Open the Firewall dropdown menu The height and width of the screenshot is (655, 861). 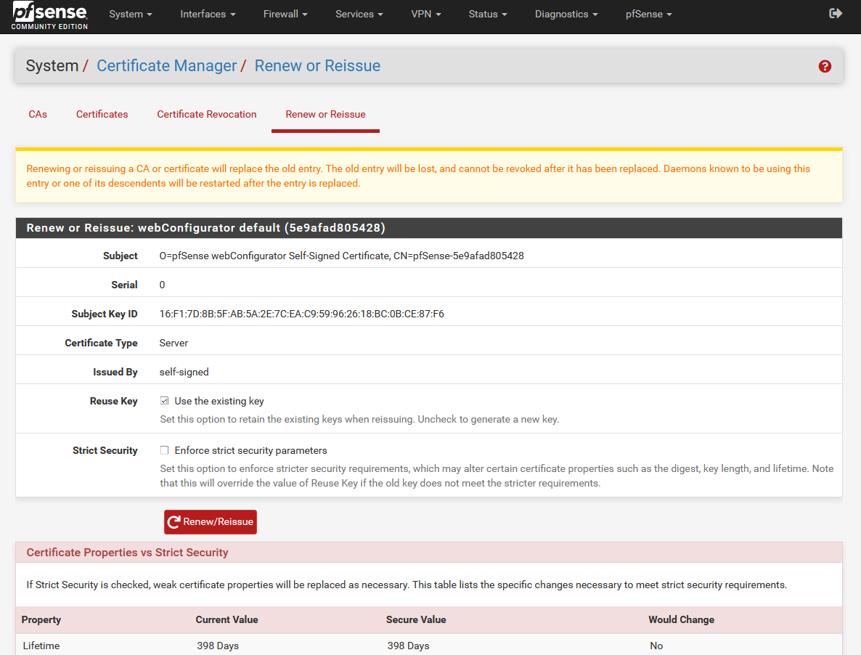[x=285, y=15]
